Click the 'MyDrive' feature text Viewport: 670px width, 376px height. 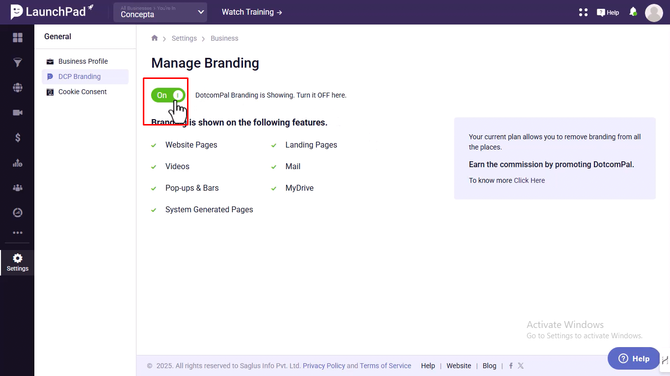299,188
